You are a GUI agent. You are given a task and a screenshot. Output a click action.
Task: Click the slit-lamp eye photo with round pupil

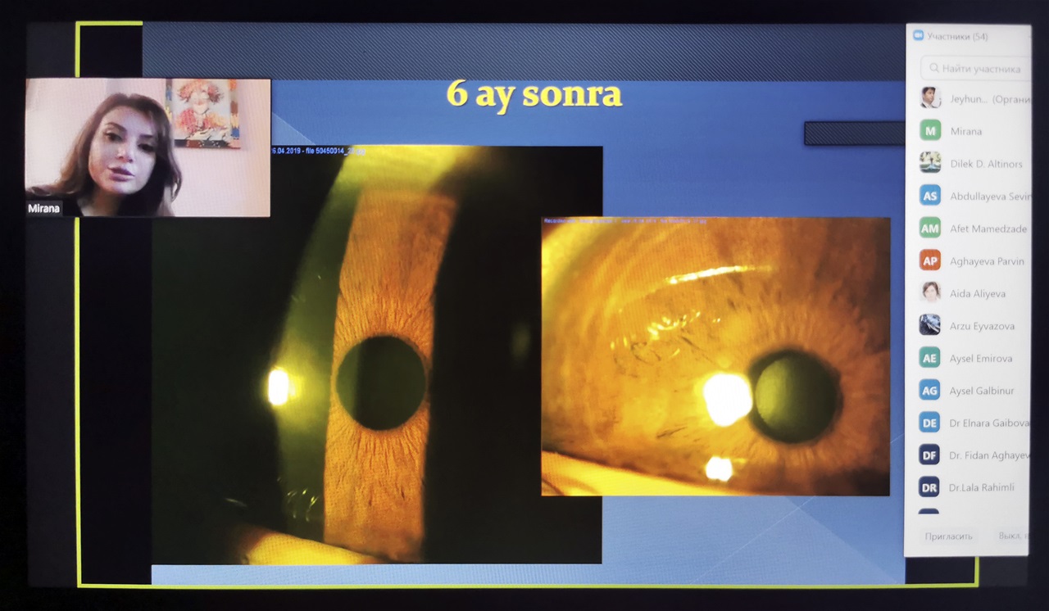[377, 355]
